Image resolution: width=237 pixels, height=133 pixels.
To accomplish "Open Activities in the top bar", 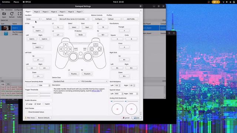I will [6, 2].
